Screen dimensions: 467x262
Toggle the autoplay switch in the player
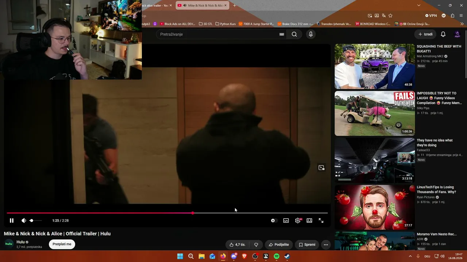point(273,221)
